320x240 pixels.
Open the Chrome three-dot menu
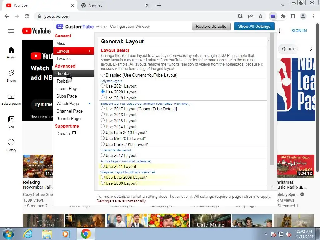(x=313, y=16)
